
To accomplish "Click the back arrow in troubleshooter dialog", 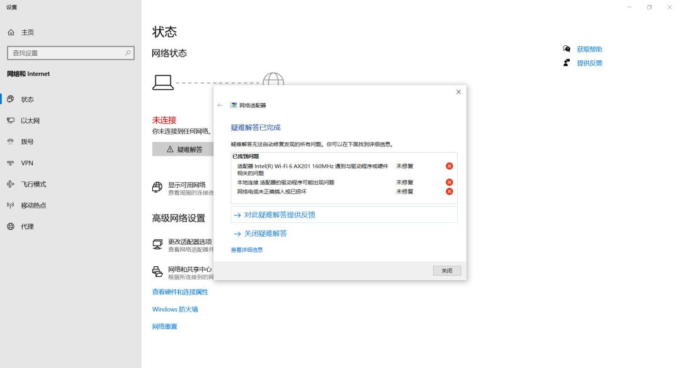I will point(220,105).
